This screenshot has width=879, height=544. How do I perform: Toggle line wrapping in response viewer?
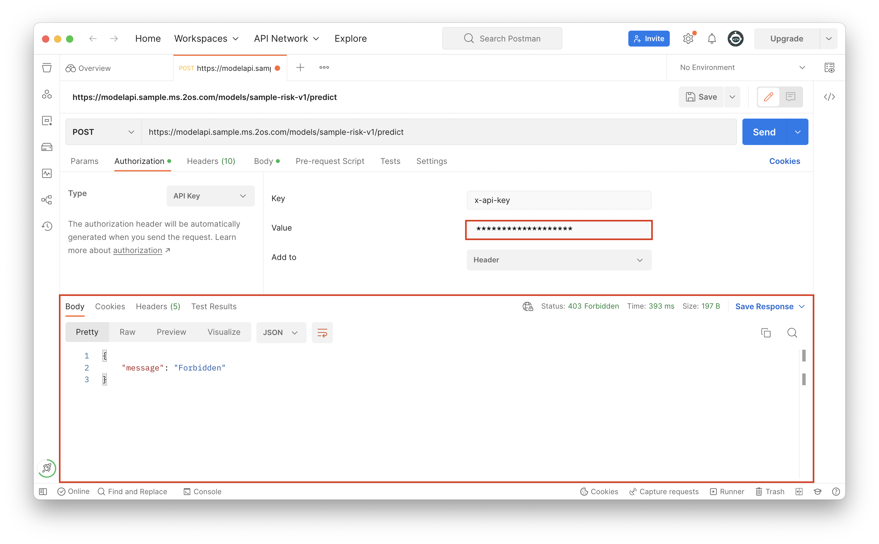tap(322, 332)
